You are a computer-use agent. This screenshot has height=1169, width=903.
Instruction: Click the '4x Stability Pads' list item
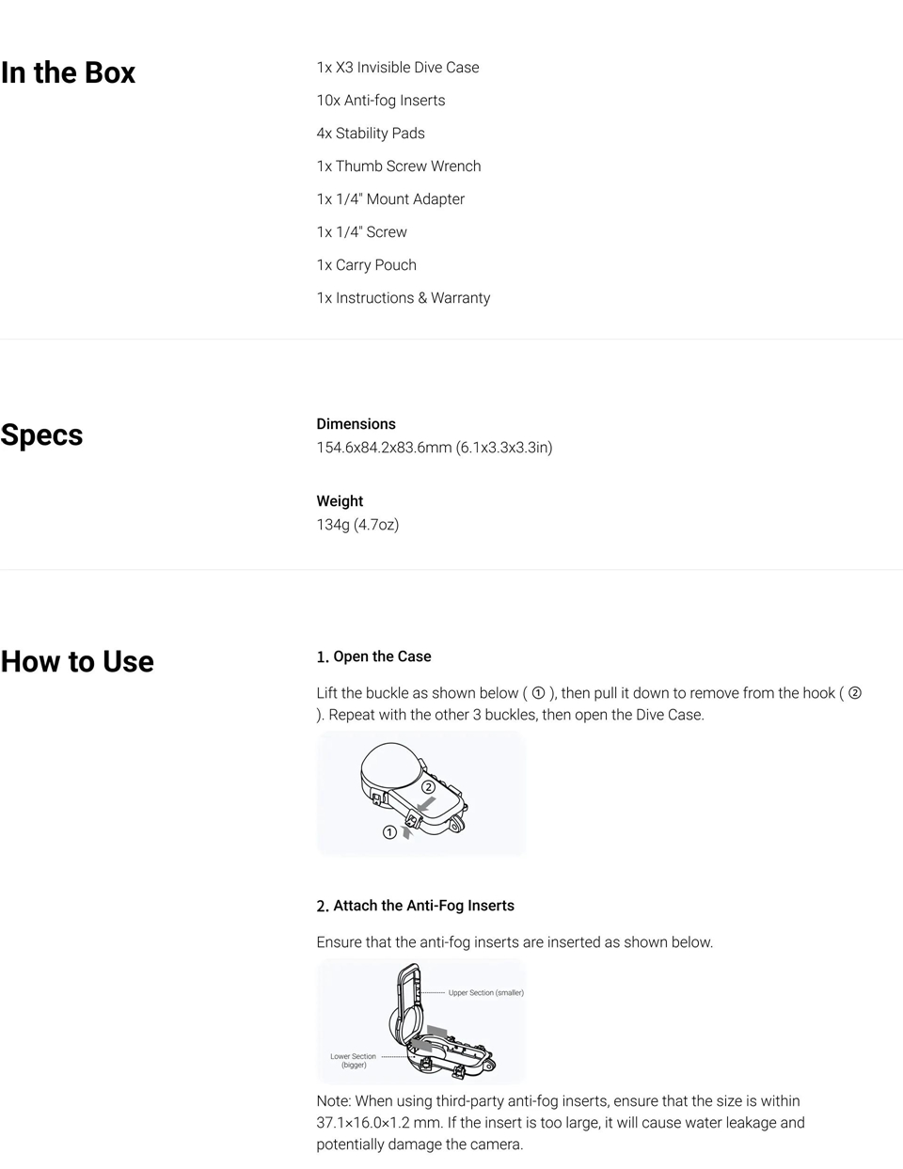[x=371, y=134]
